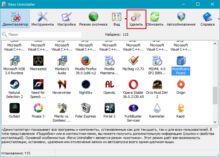This screenshot has height=157, width=220.
Task: Activate Режим охотника (Hunter Mode)
Action: click(x=93, y=19)
